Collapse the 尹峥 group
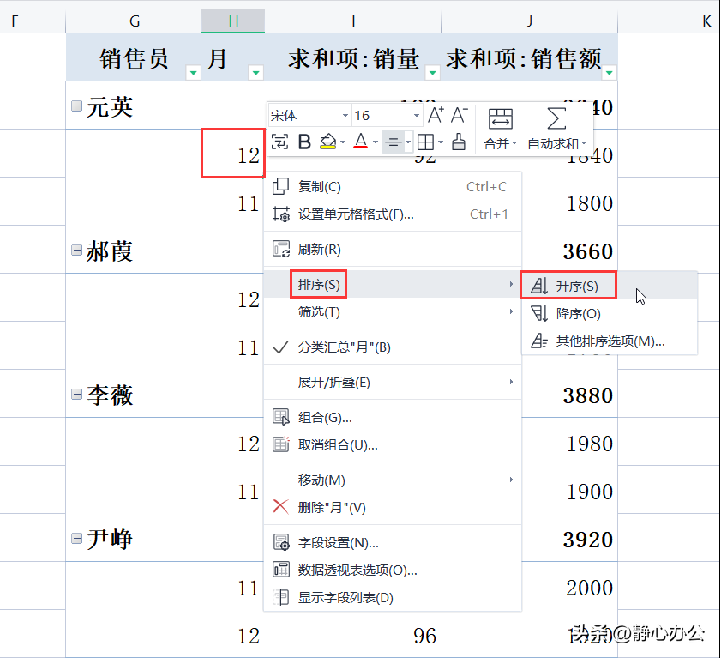Image resolution: width=721 pixels, height=658 pixels. point(77,539)
